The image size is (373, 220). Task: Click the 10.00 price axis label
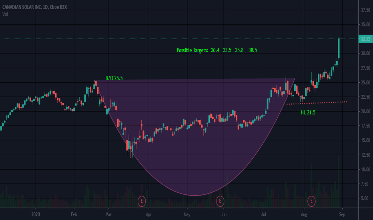coord(365,169)
